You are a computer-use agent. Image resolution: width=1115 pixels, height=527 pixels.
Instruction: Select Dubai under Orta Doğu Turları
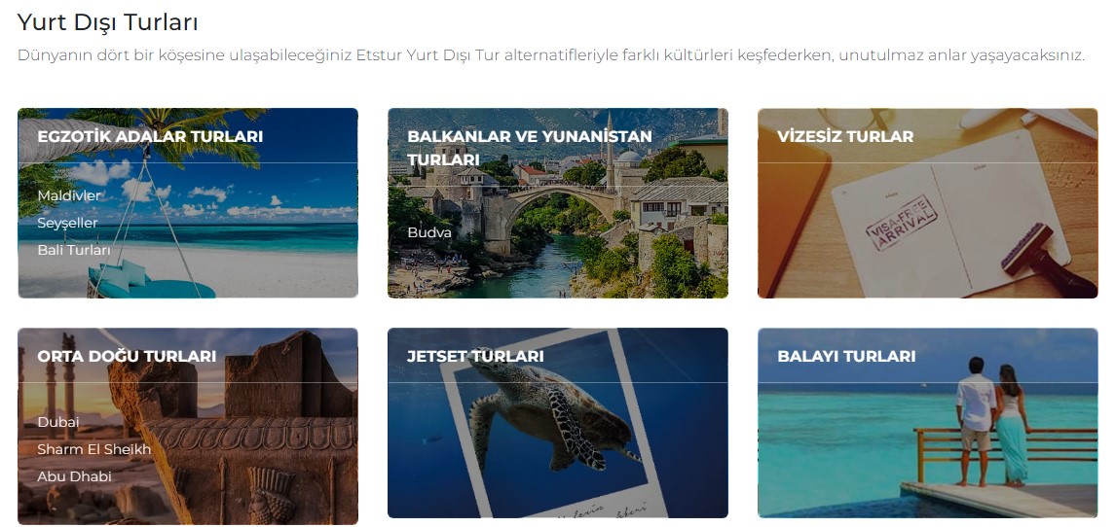[x=58, y=422]
